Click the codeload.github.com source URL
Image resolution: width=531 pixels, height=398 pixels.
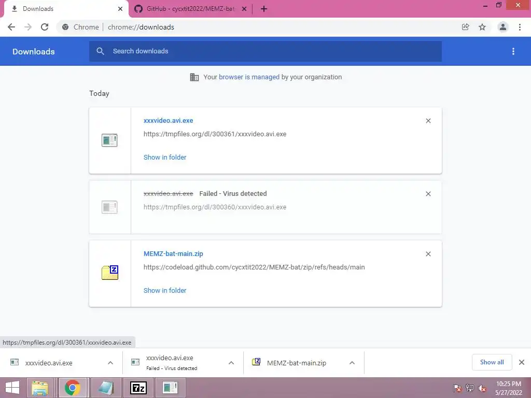coord(254,267)
